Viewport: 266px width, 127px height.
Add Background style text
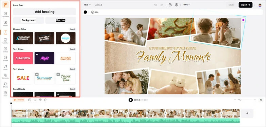tap(29, 20)
